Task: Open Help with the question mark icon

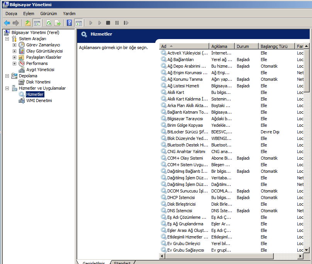Action: (x=69, y=23)
